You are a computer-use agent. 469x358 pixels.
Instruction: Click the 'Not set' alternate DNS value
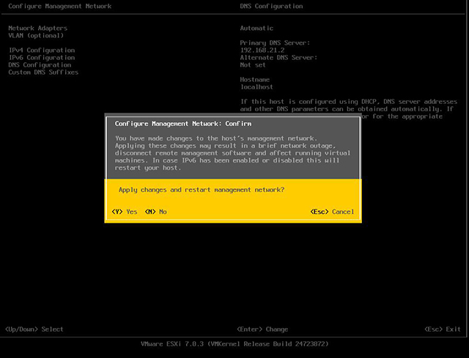tap(253, 65)
